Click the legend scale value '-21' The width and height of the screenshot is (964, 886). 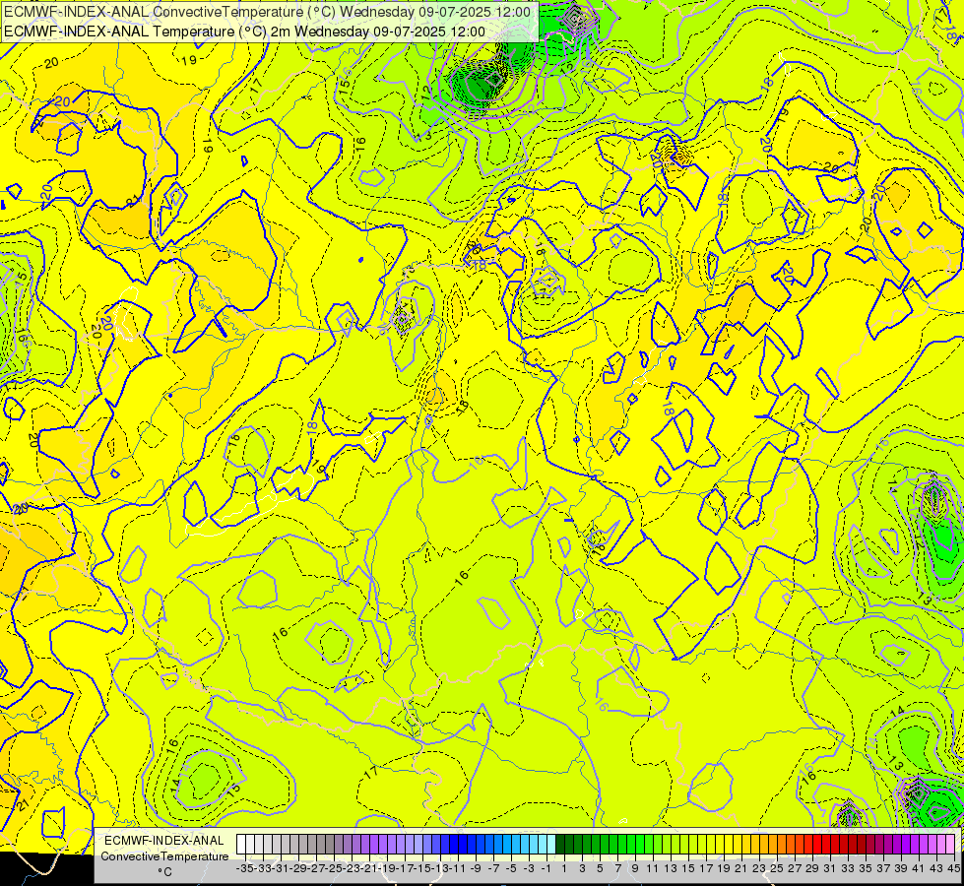pos(369,868)
